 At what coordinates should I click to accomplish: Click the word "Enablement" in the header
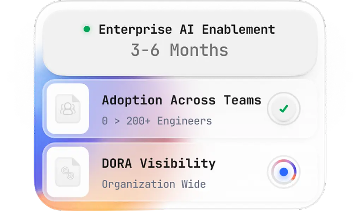[238, 30]
